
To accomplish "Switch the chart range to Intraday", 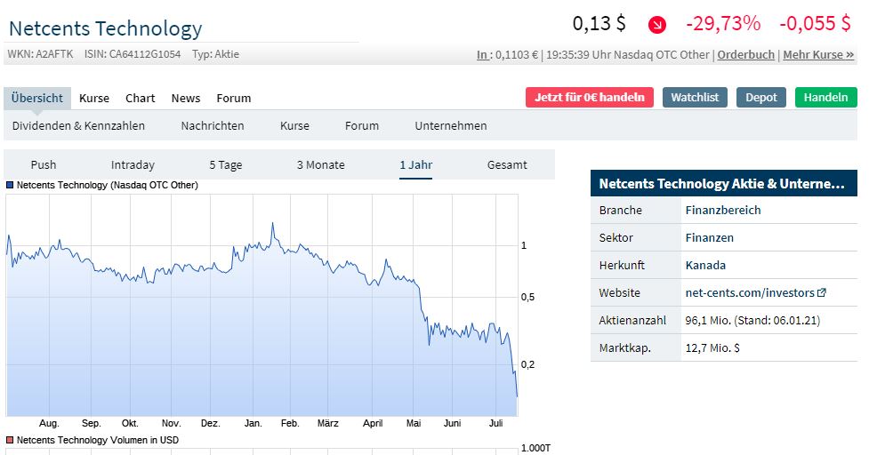I will click(x=133, y=165).
